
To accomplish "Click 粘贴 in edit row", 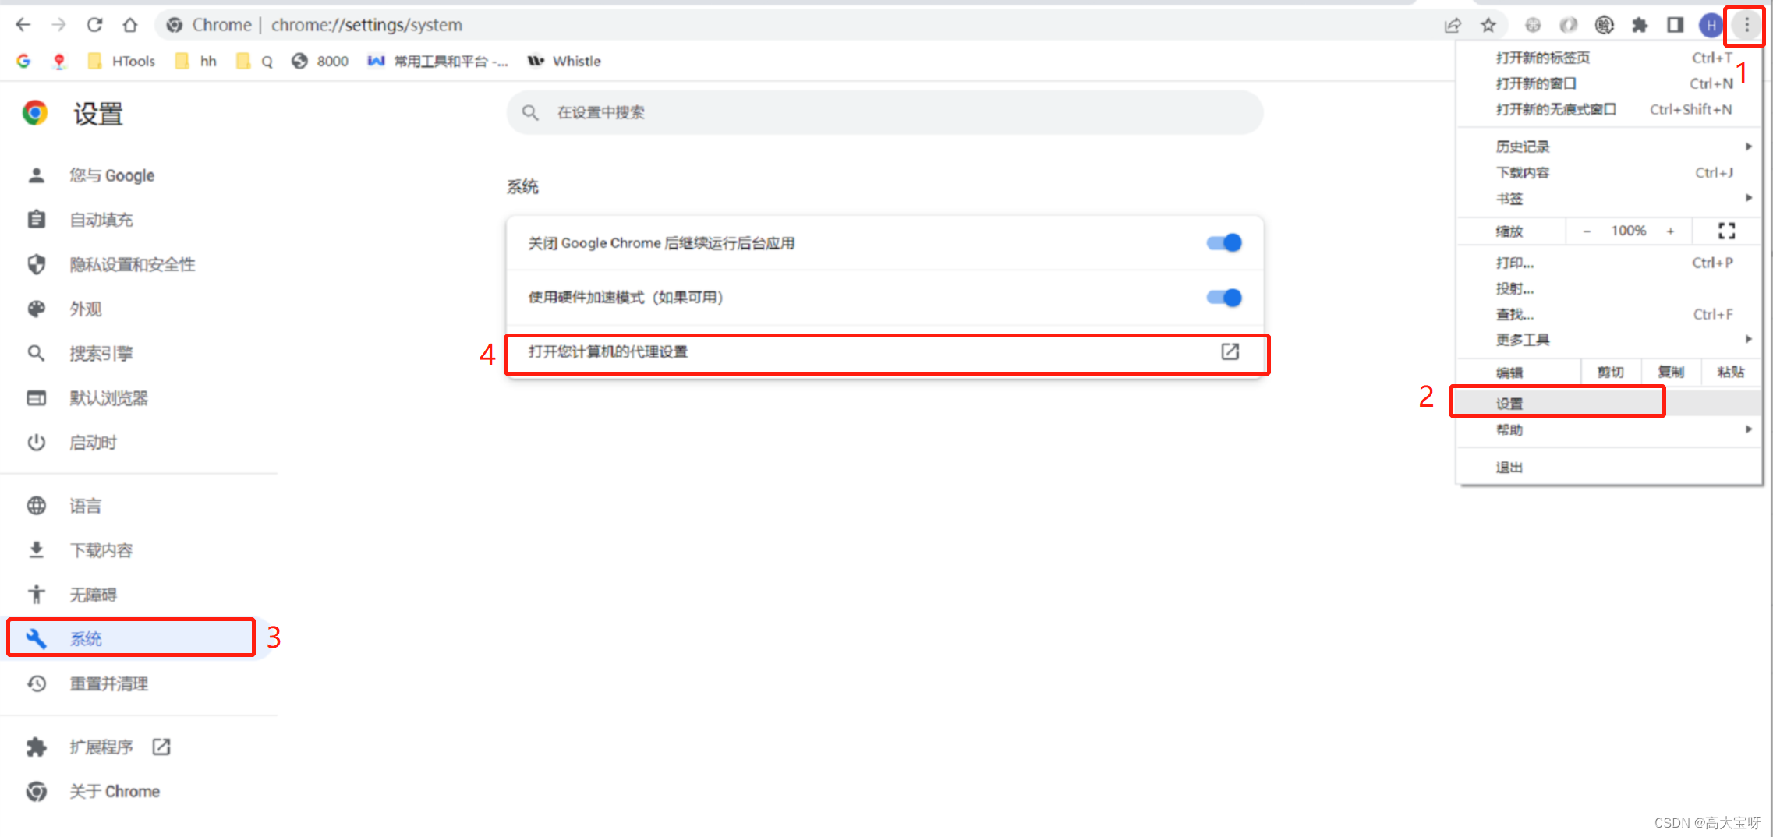I will pos(1731,372).
